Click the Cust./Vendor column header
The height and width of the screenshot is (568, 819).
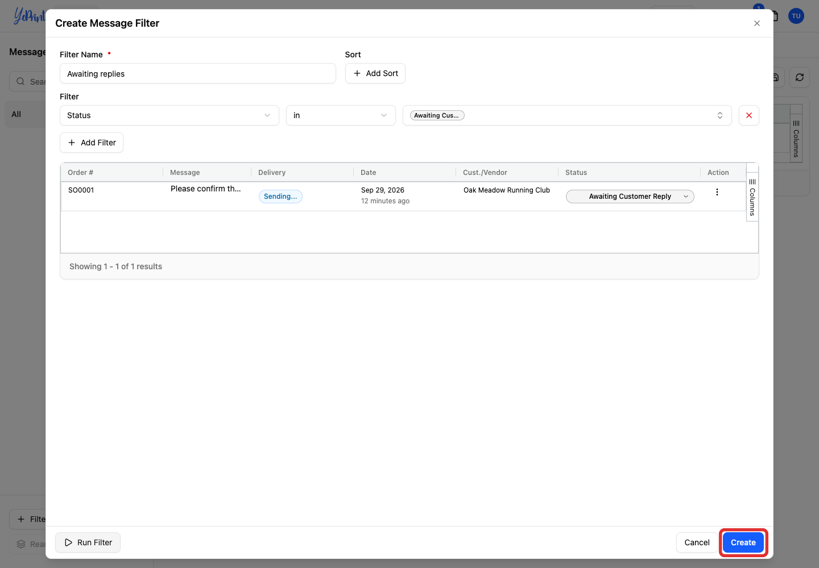pos(485,173)
